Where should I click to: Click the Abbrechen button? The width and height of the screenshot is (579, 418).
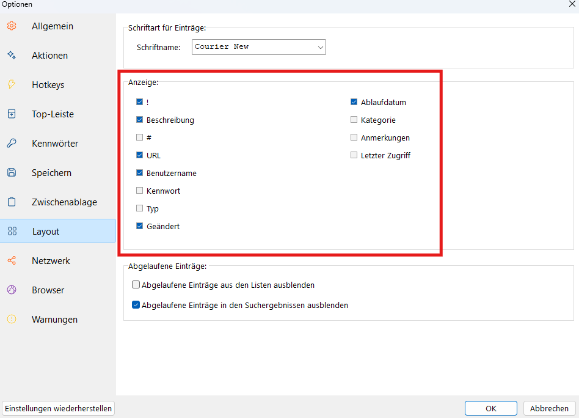[x=549, y=408]
